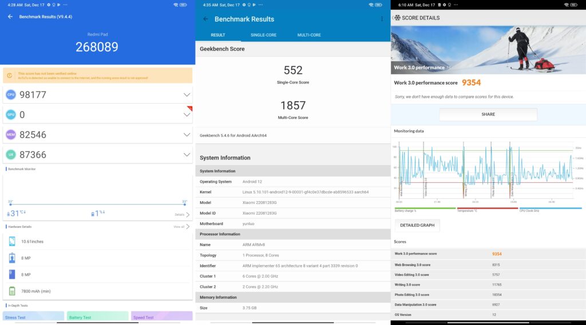The height and width of the screenshot is (325, 586).
Task: Click the GPU score icon
Action: 11,115
